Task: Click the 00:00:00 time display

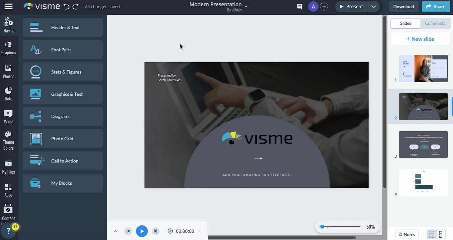Action: [x=185, y=231]
